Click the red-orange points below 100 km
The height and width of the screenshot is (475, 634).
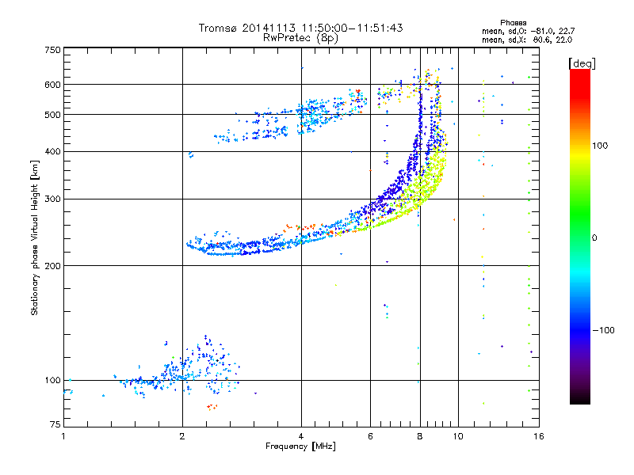click(x=212, y=407)
